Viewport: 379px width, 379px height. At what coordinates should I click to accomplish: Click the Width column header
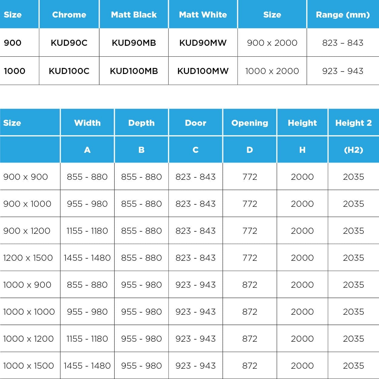pos(87,123)
